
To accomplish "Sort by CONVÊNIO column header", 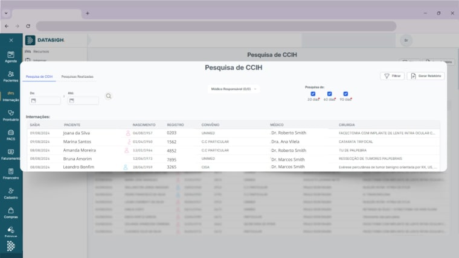I will [210, 125].
